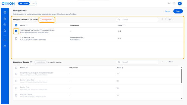This screenshot has height=105, width=187.
Task: Click the cloud sidebar icon
Action: 5,24
